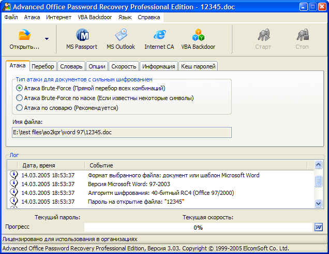Select log row Пароль на открытие файла
The width and height of the screenshot is (329, 254).
coord(161,202)
